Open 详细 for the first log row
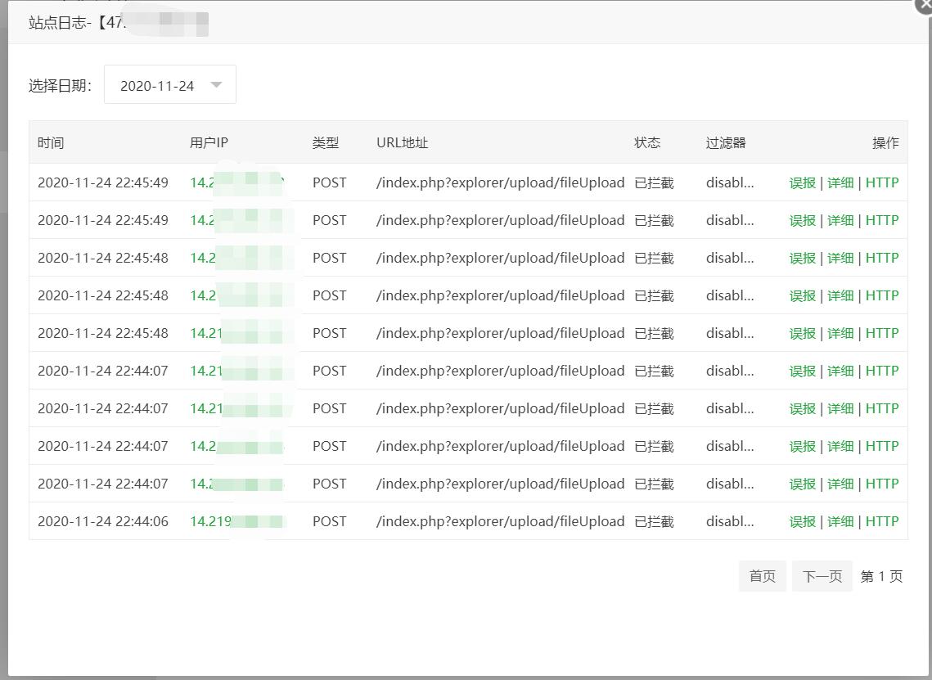 (x=840, y=182)
